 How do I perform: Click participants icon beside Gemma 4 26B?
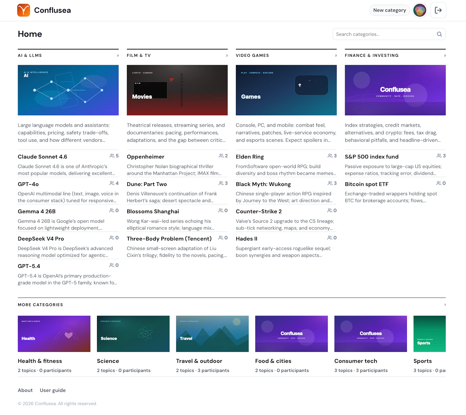coord(112,210)
